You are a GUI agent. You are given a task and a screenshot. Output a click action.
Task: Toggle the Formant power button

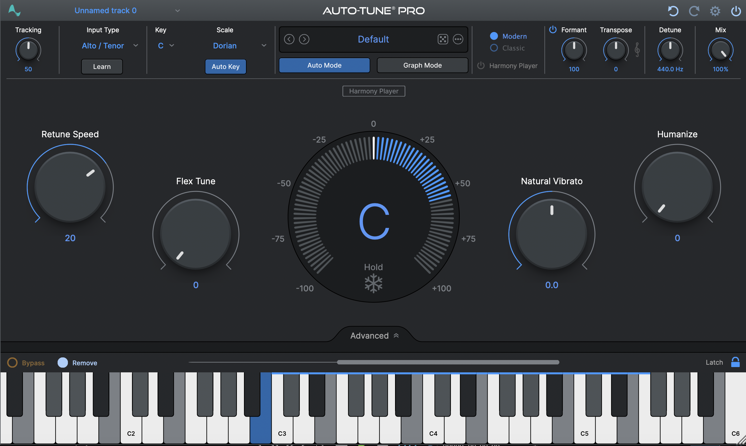[553, 29]
